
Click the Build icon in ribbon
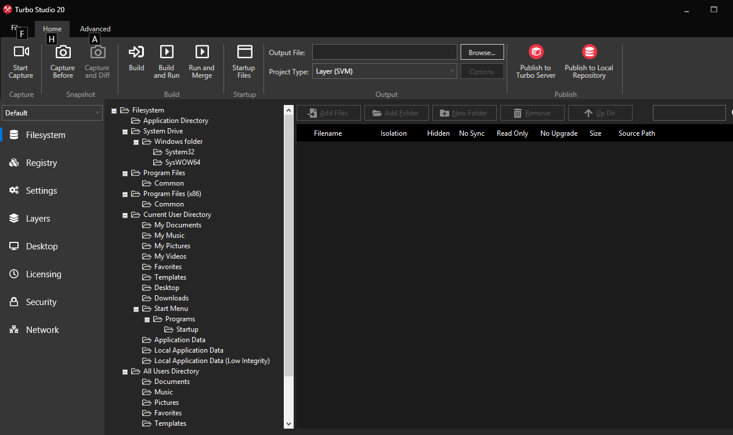(136, 52)
